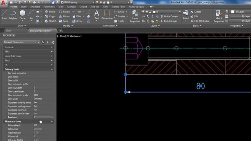Viewport: 251px width, 141px height.
Task: Switch to the Annotate ribbon tab
Action: [x=35, y=7]
